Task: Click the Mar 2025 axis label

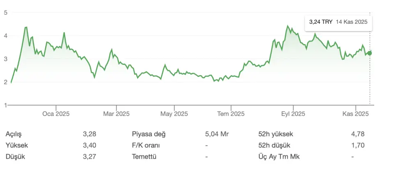Action: tap(116, 113)
